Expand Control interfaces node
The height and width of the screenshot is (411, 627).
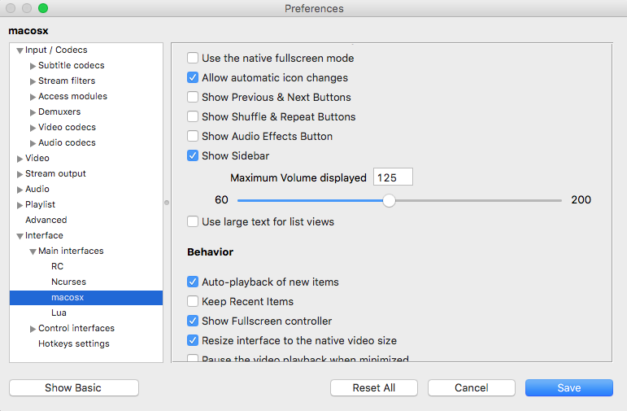pos(33,329)
